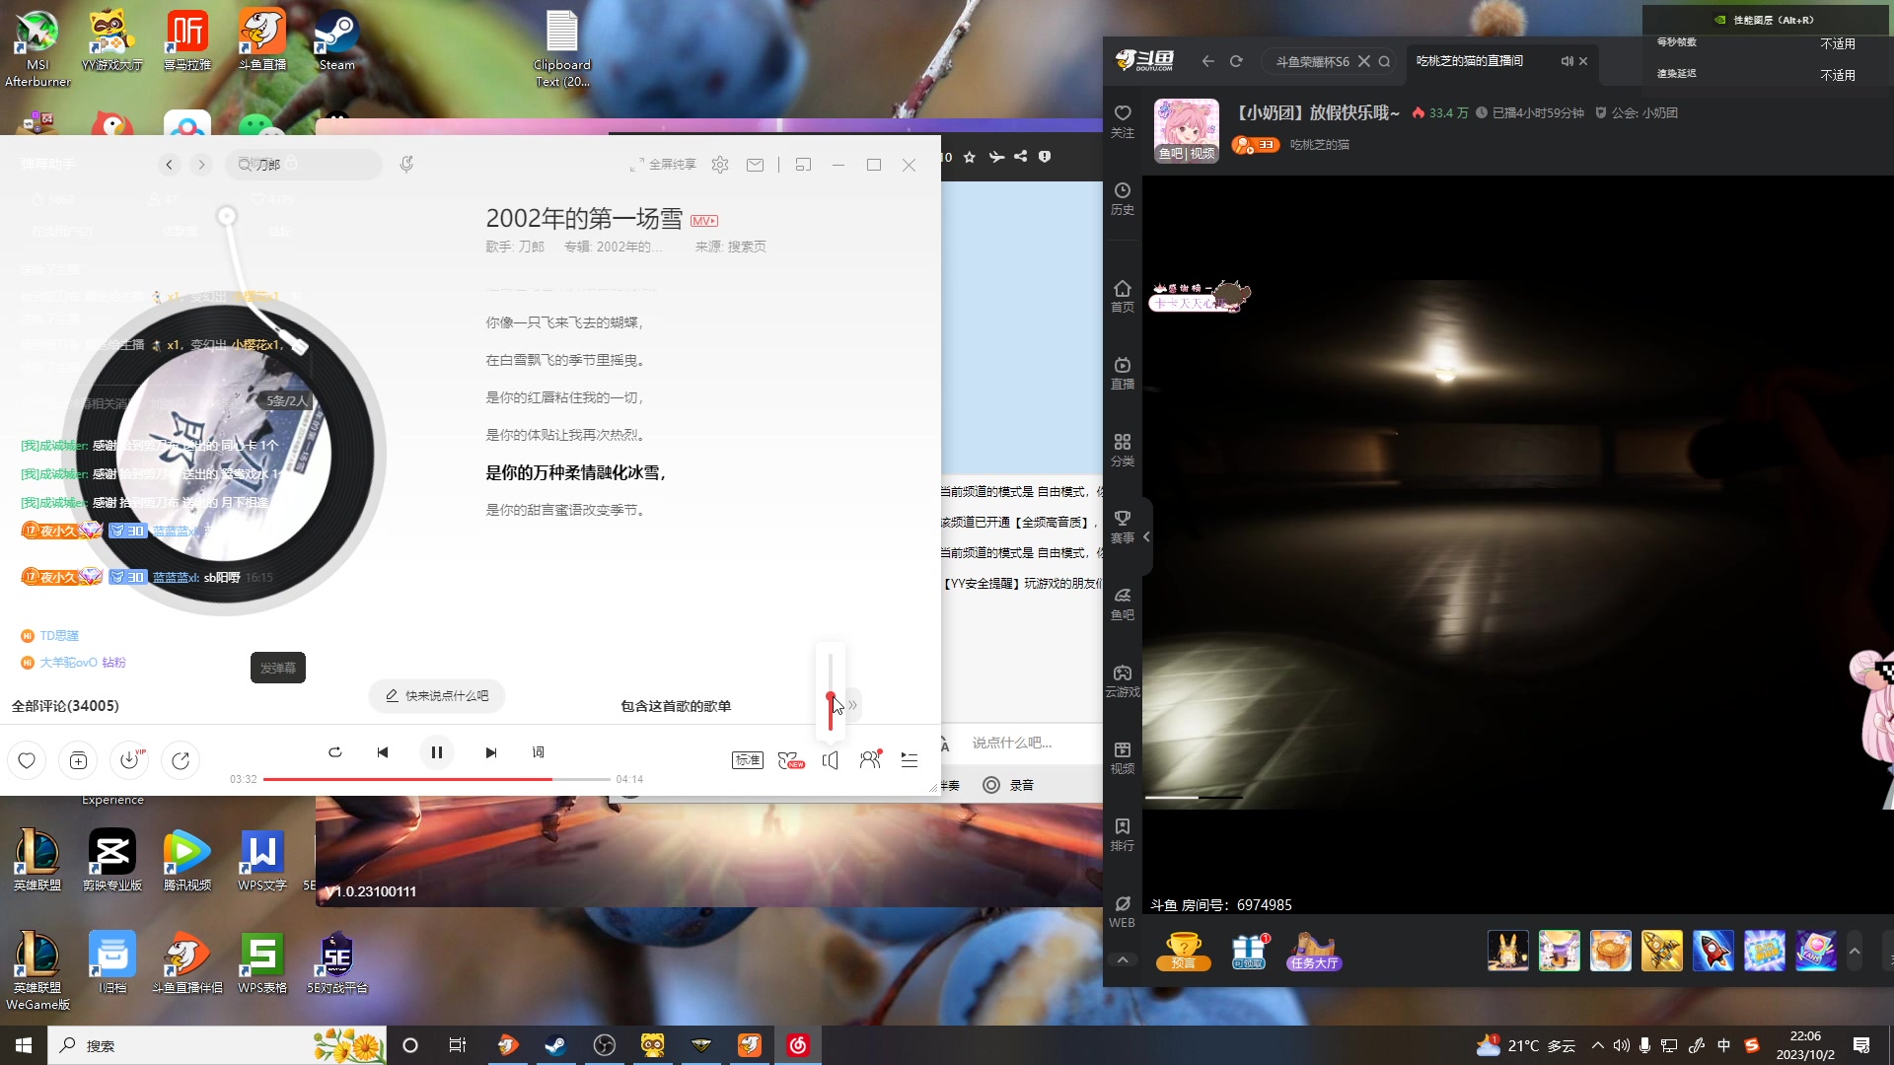Screen dimensions: 1894x1065
Task: Enter 全屏纯享 fullscreen mode
Action: pyautogui.click(x=663, y=165)
